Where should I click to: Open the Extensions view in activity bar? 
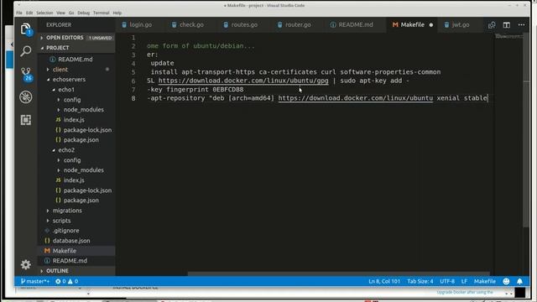point(26,120)
